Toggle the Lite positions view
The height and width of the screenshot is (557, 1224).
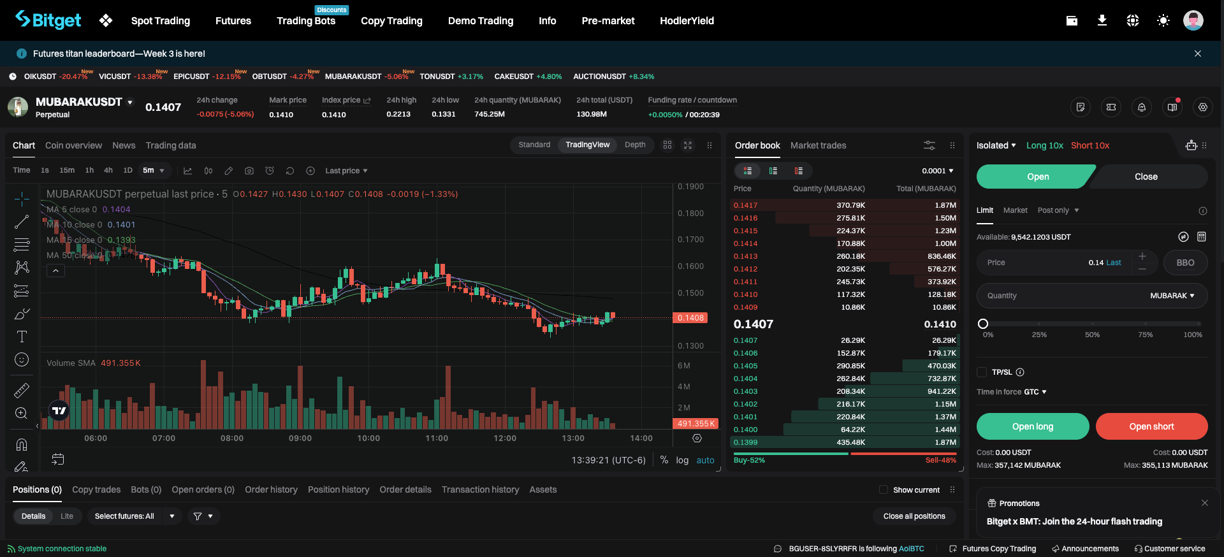67,516
